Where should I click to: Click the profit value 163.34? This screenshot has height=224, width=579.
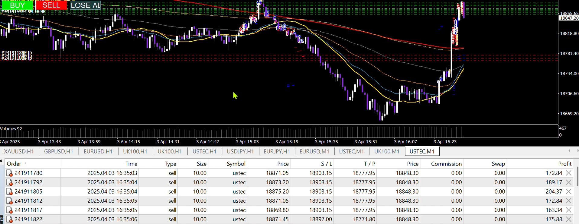click(554, 210)
